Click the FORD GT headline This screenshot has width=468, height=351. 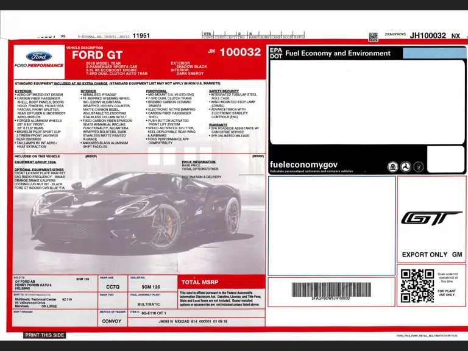pos(97,55)
